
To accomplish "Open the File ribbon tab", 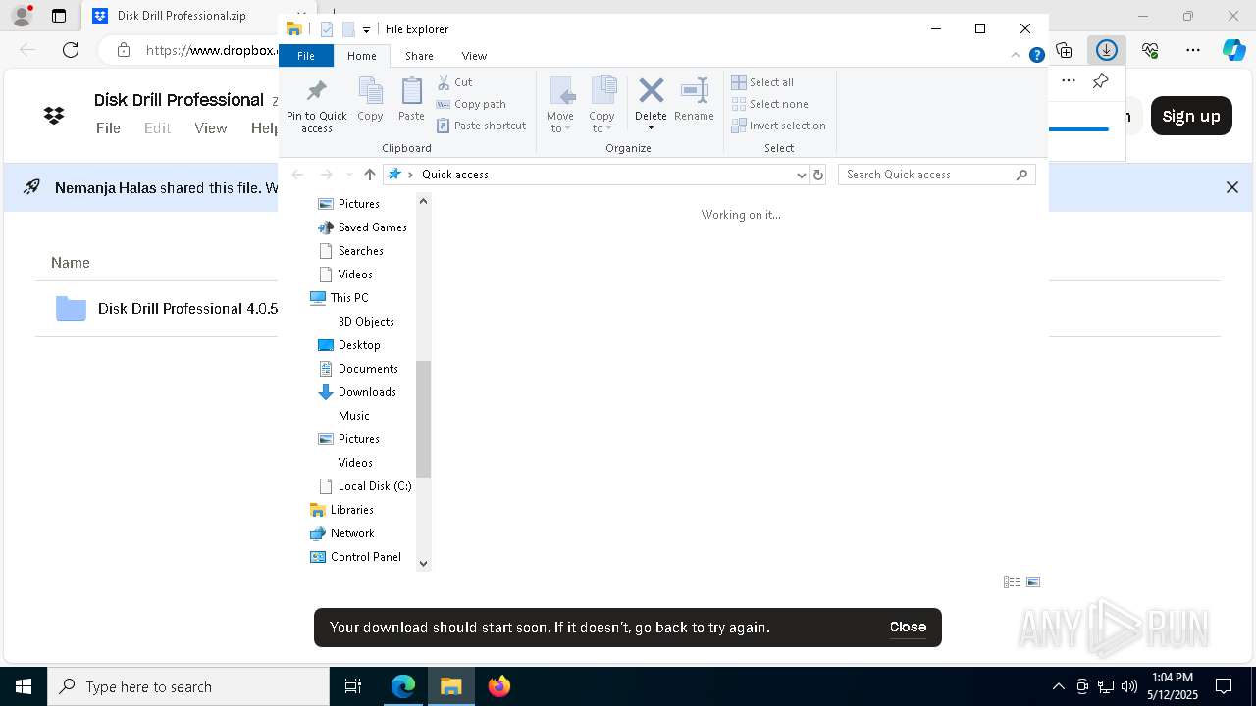I will click(x=306, y=56).
